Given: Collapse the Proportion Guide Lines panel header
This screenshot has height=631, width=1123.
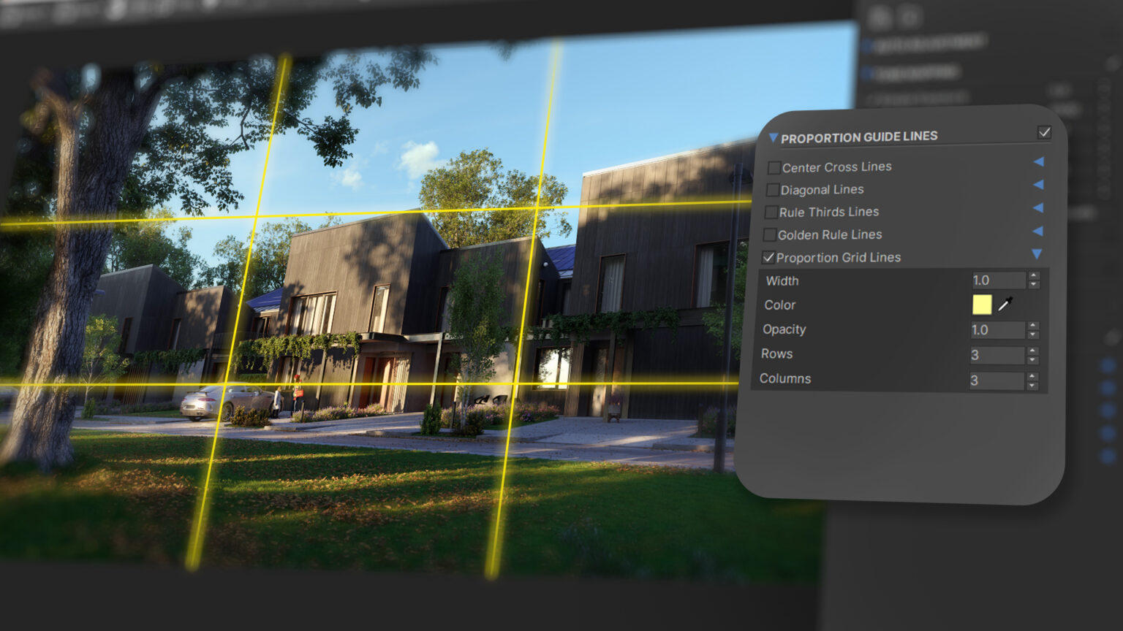Looking at the screenshot, I should pos(773,137).
